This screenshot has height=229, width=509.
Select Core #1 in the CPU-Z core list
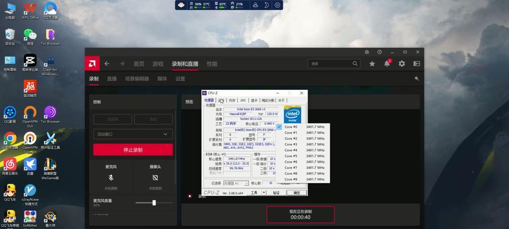pos(303,133)
